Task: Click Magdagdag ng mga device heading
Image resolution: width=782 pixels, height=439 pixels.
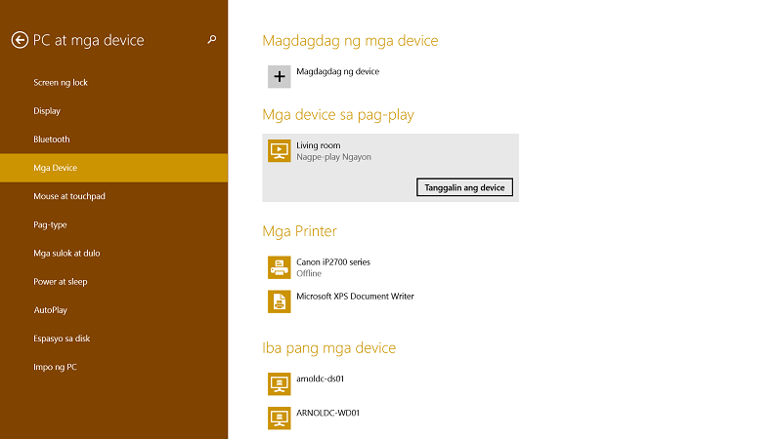Action: [x=350, y=40]
